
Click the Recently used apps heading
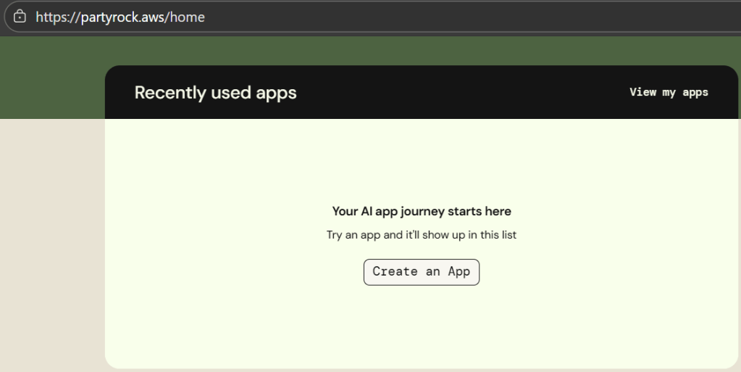(x=215, y=93)
